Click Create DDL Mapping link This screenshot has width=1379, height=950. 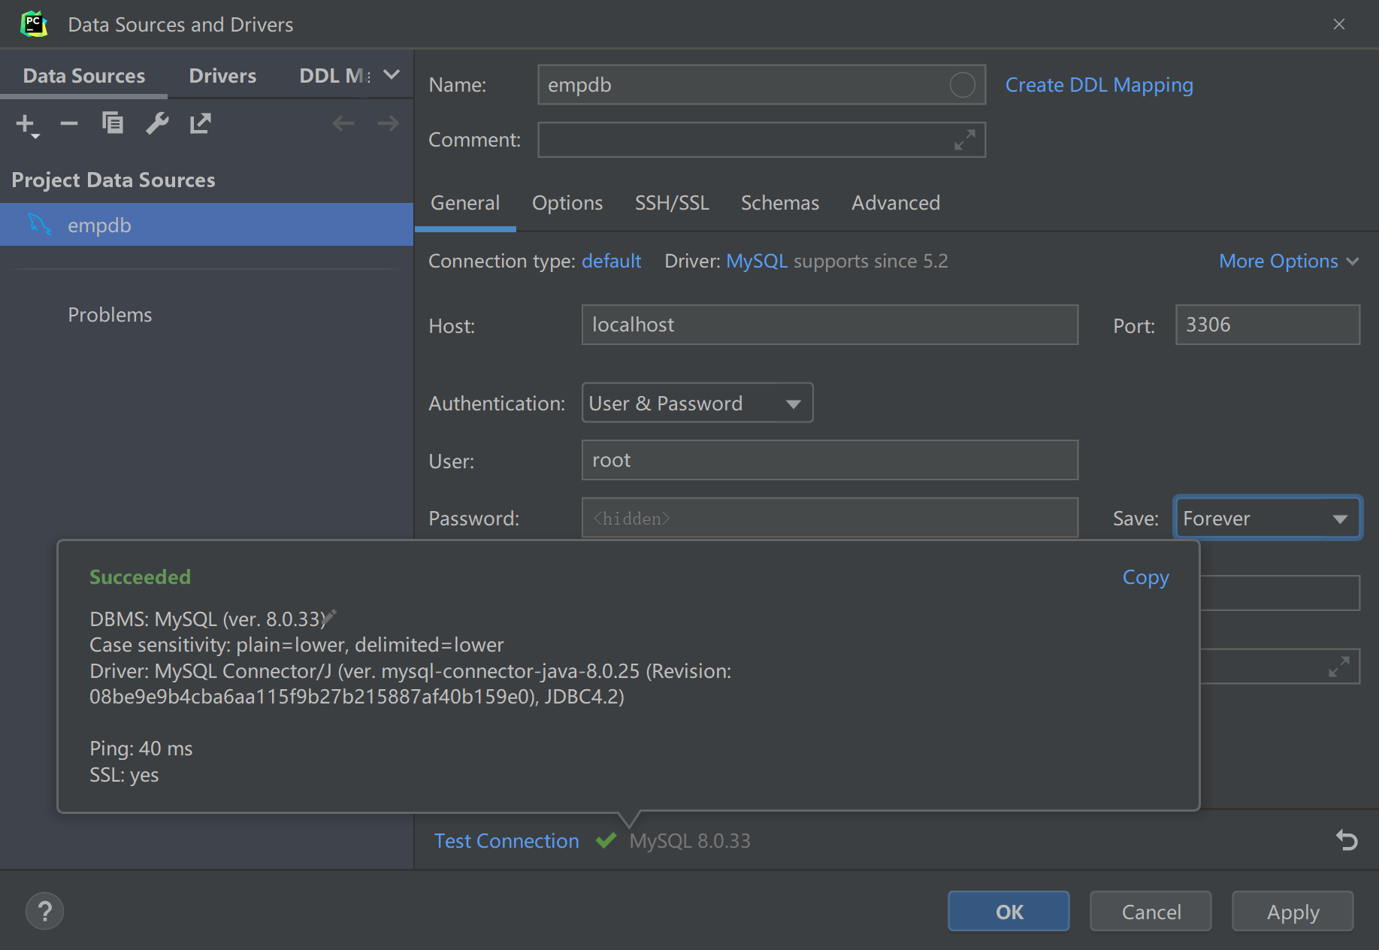click(x=1099, y=85)
